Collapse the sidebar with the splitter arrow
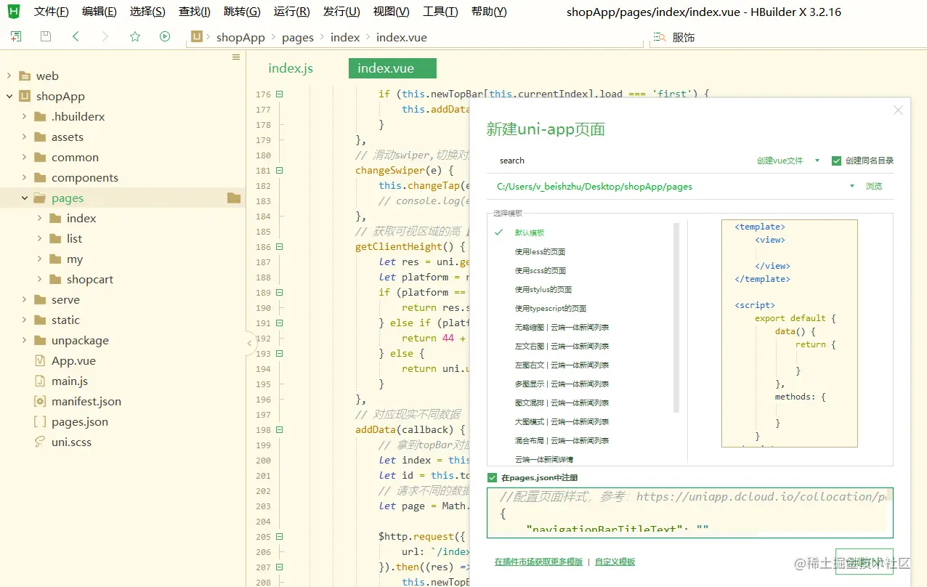Viewport: 927px width, 587px height. tap(250, 343)
